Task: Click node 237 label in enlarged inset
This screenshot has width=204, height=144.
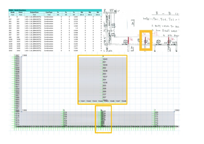Action: (x=104, y=94)
